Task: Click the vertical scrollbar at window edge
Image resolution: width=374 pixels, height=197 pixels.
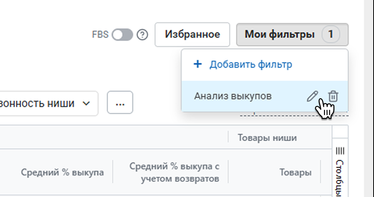Action: (x=369, y=98)
